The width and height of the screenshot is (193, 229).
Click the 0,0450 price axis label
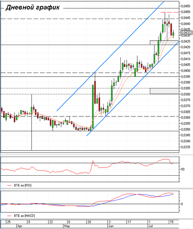coord(186,12)
